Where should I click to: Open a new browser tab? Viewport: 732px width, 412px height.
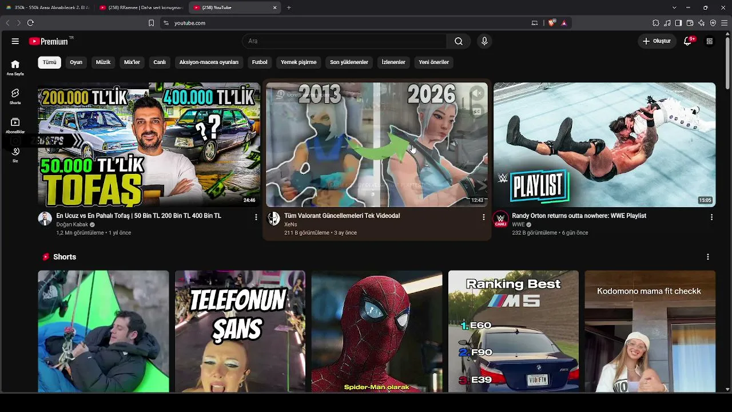point(289,7)
